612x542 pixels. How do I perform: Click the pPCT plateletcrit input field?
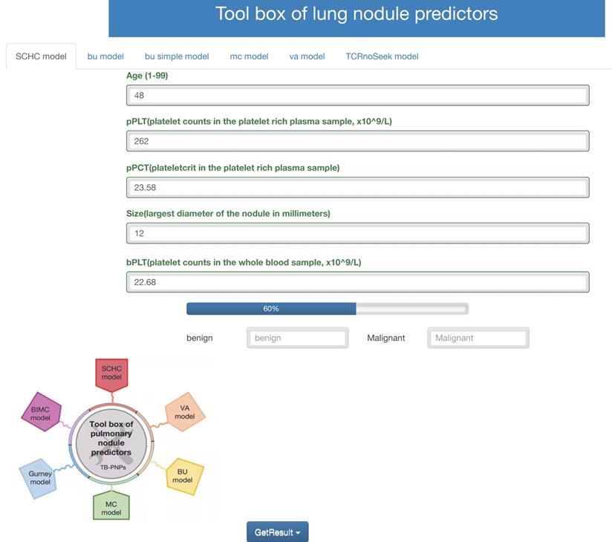(357, 188)
